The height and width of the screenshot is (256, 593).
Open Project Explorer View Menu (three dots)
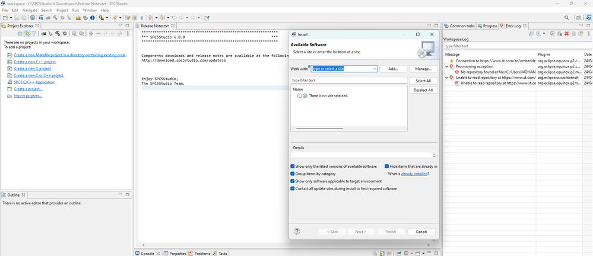coord(128,34)
